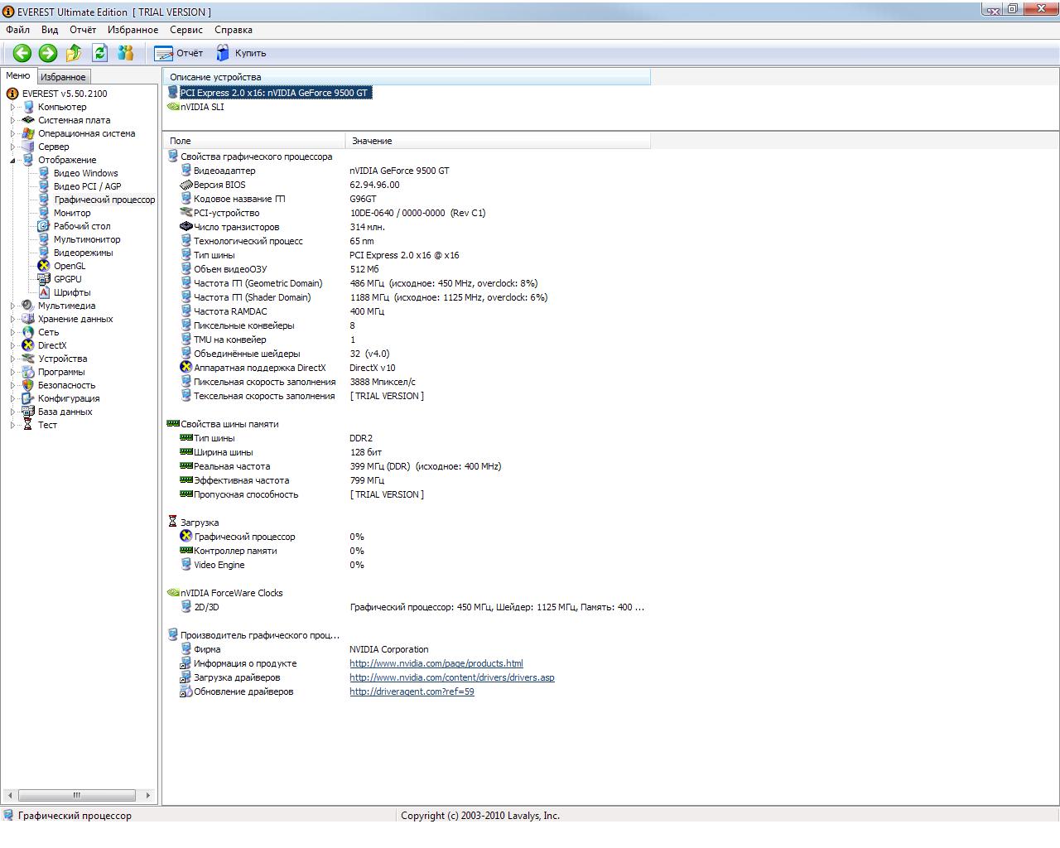Click the Мультимонитор icon in tree

44,239
